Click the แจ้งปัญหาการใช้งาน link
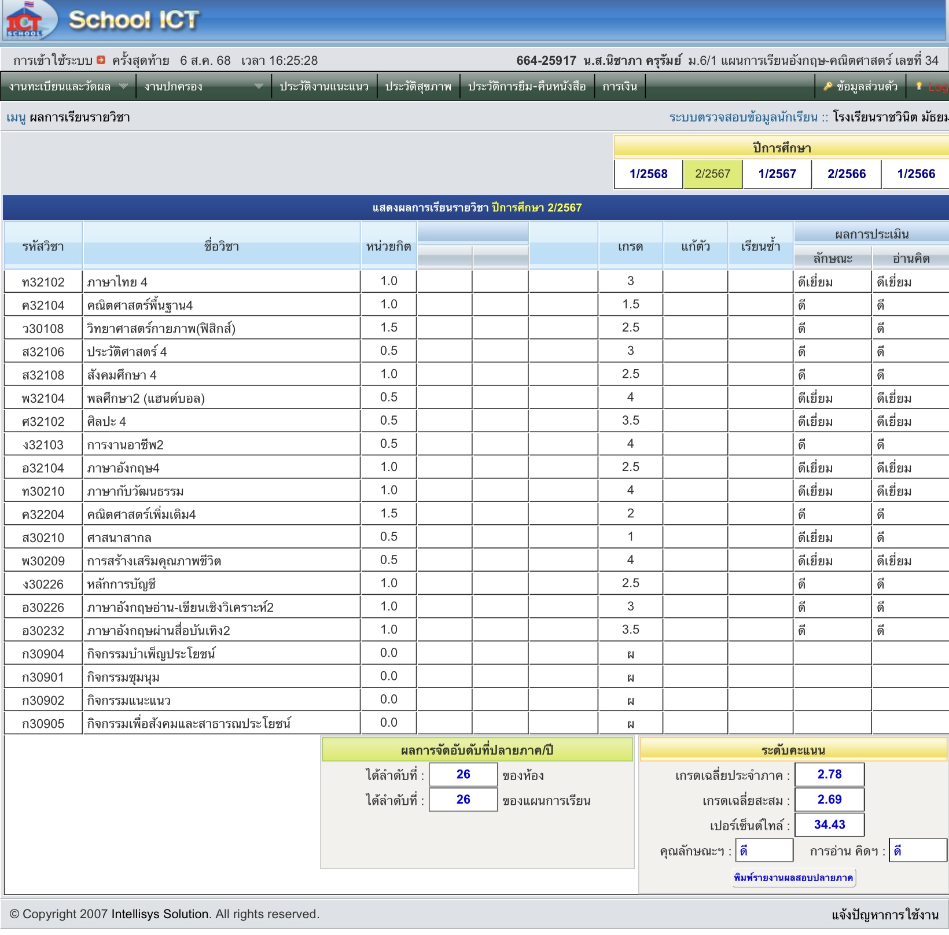Viewport: 949px width, 935px height. (x=885, y=915)
